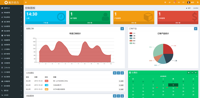This screenshot has width=200, height=98.
Task: Click the logout arrow icon at far right
Action: 198,2
